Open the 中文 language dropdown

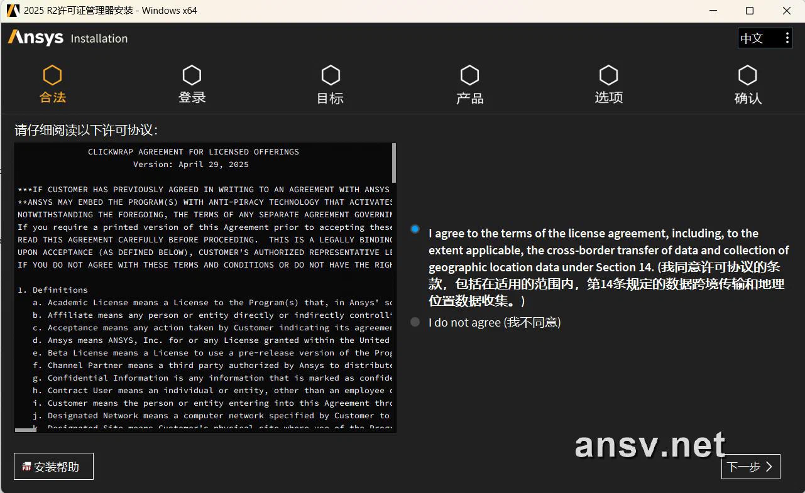(x=765, y=38)
